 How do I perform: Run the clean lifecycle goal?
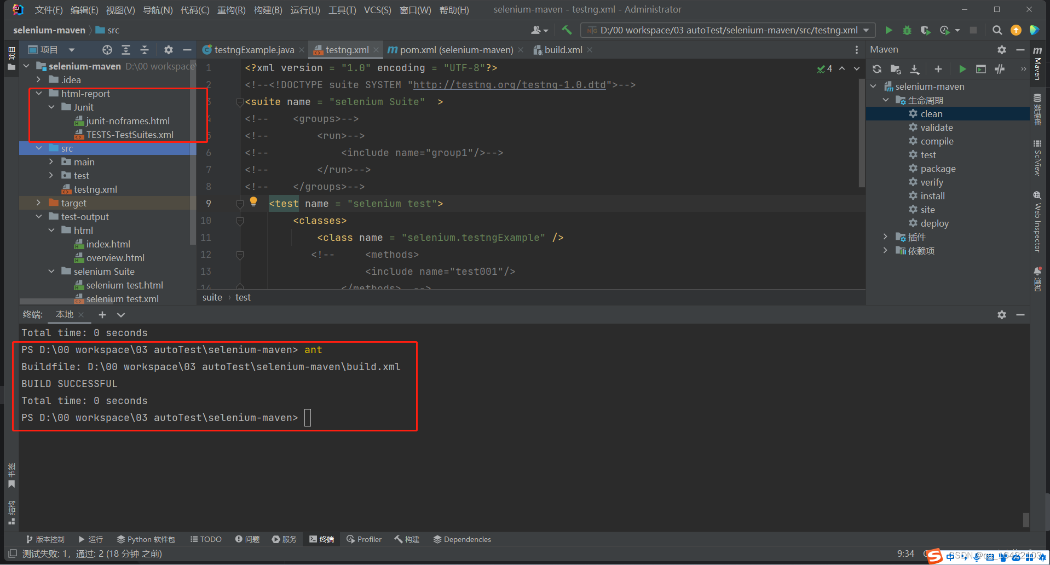click(931, 113)
